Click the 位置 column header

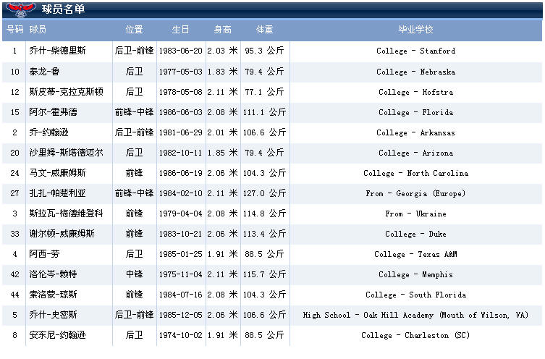134,30
